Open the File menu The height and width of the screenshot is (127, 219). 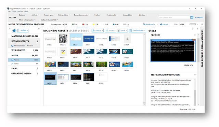coord(9,12)
